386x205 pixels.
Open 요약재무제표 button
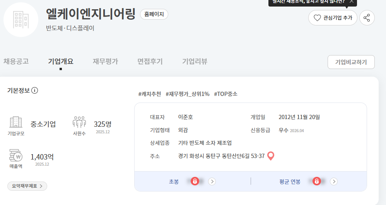click(x=27, y=186)
